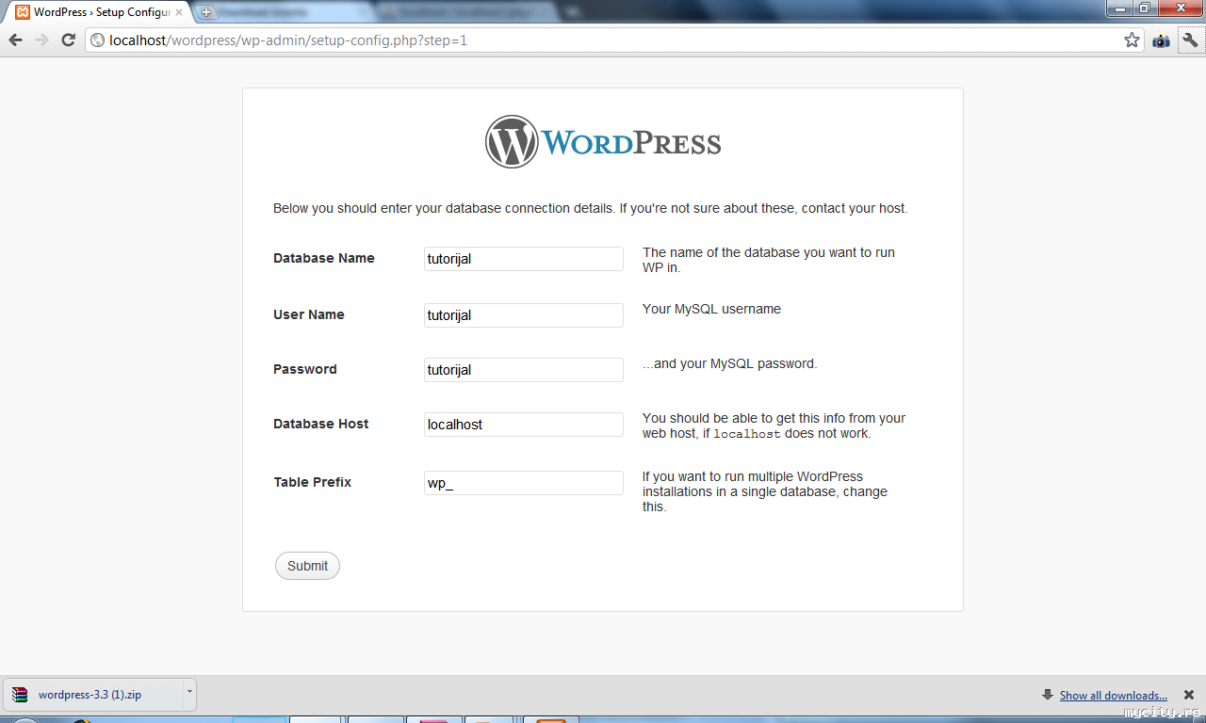This screenshot has height=723, width=1206.
Task: Reload the WordPress setup page
Action: click(x=68, y=40)
